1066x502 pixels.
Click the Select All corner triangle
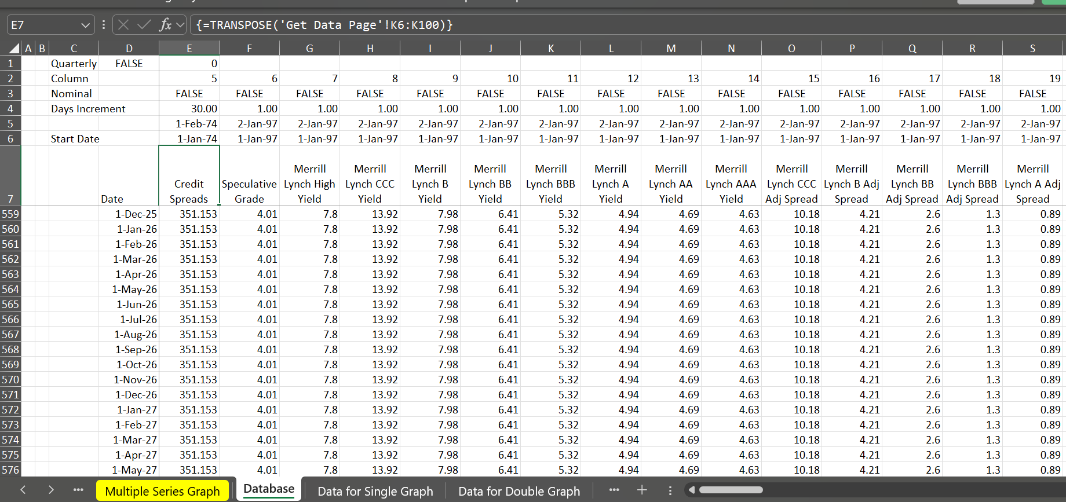pos(14,48)
